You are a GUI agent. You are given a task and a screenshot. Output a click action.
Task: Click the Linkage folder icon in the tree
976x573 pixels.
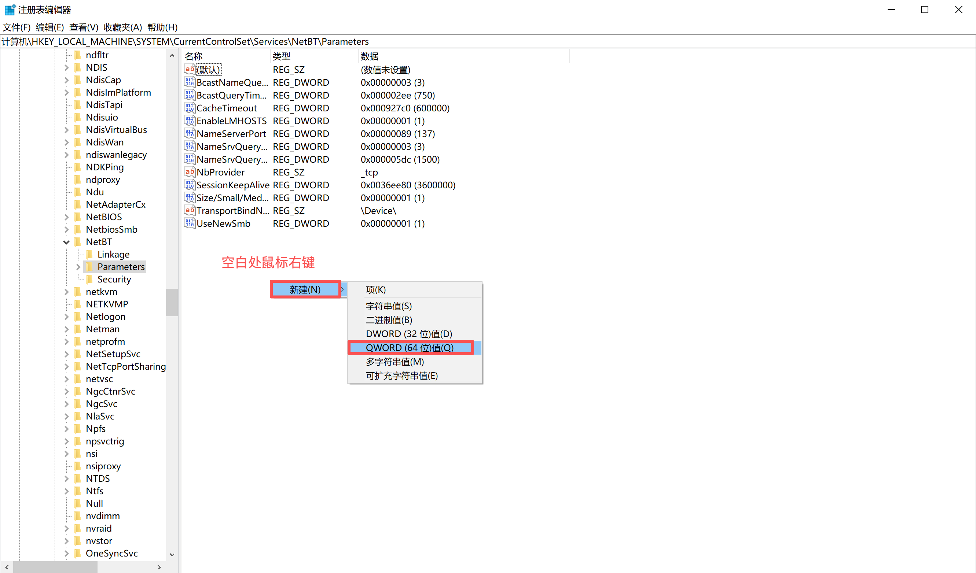tap(89, 254)
